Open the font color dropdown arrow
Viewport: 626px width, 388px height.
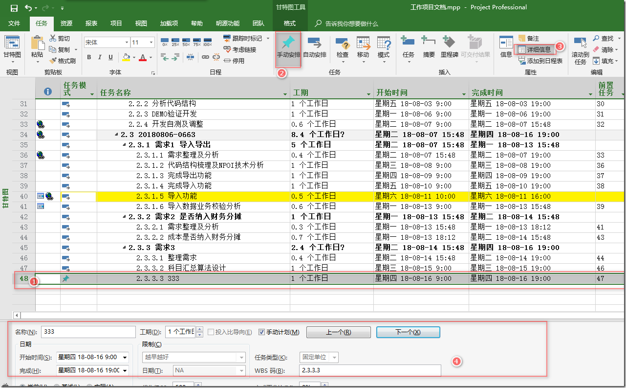pos(151,58)
